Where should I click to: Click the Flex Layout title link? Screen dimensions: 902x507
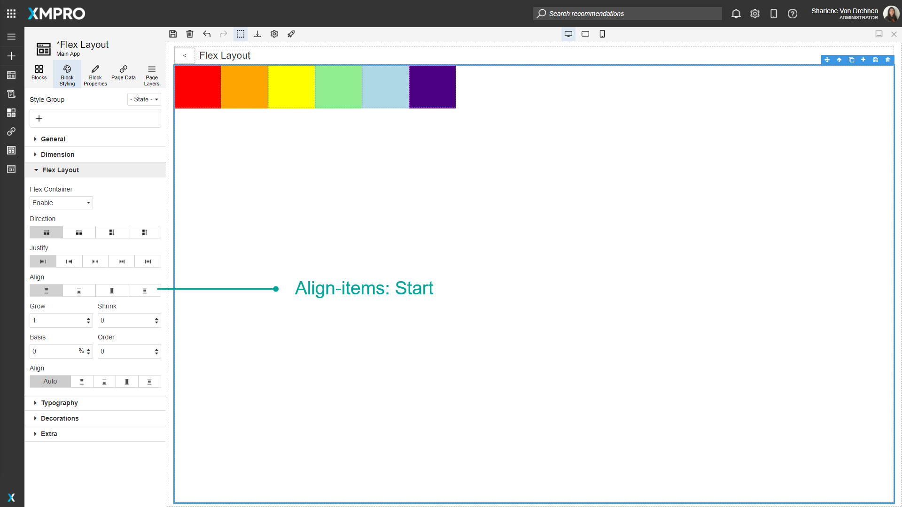(x=224, y=55)
